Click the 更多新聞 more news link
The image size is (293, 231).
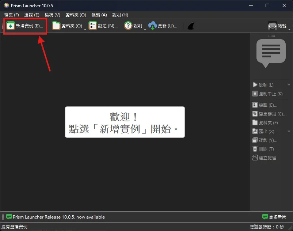274,217
